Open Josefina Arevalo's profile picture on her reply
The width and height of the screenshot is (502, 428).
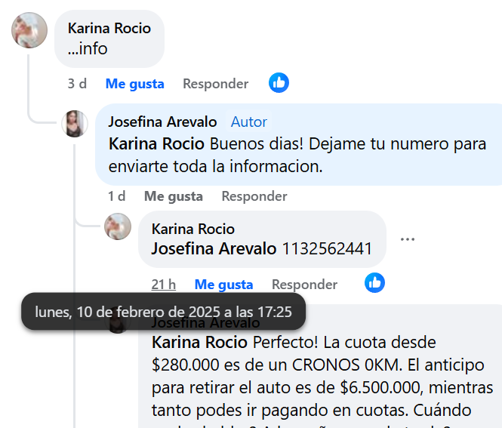coord(75,124)
